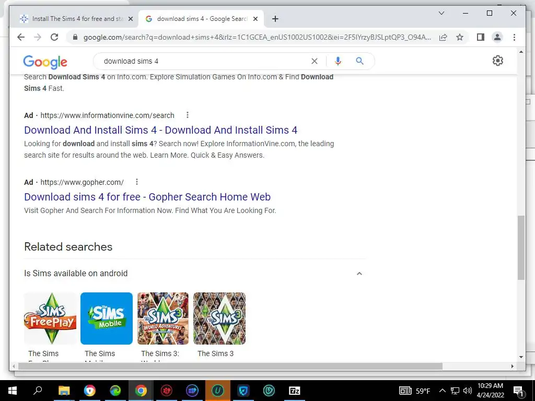Click the Chrome taskbar icon
This screenshot has height=401, width=535.
tap(141, 391)
